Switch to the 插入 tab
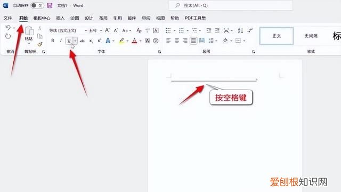The height and width of the screenshot is (192, 341). pos(60,18)
